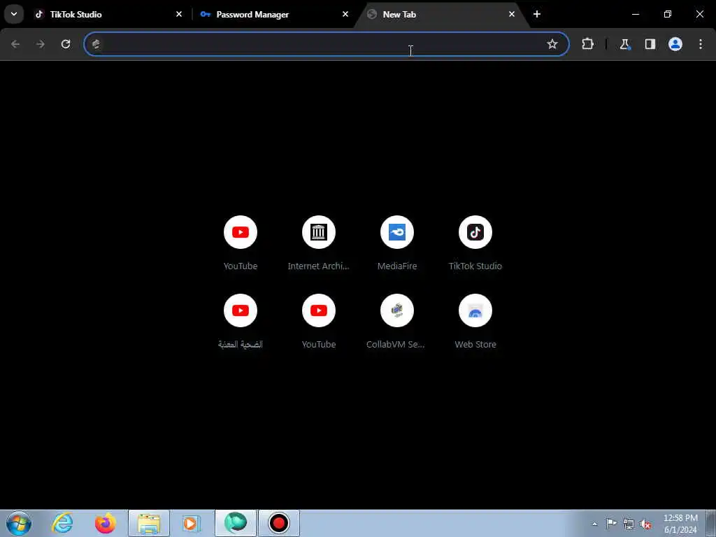Open a new tab with plus button
This screenshot has width=716, height=537.
537,14
